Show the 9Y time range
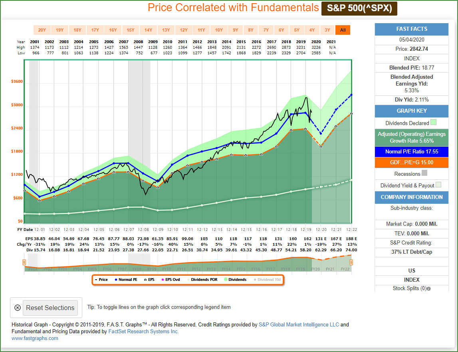458x352 pixels. tap(236, 30)
